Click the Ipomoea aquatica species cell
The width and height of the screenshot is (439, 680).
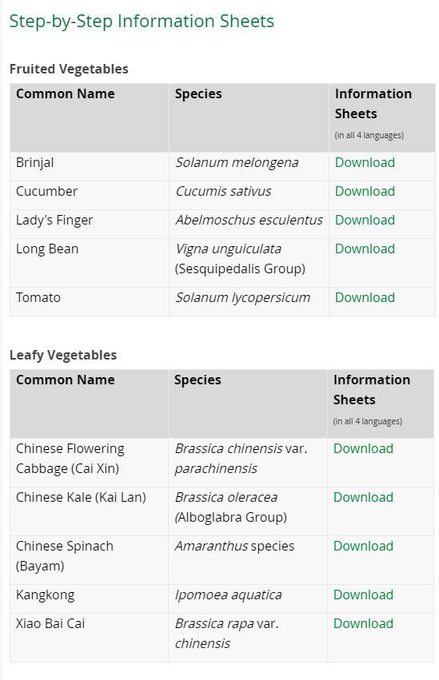click(x=248, y=598)
